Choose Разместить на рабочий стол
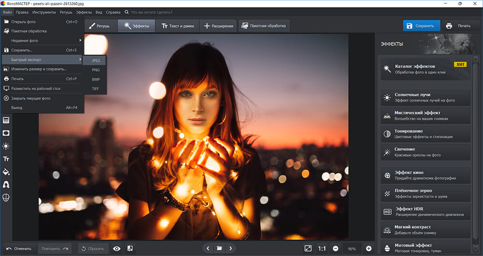The height and width of the screenshot is (256, 483). [43, 89]
